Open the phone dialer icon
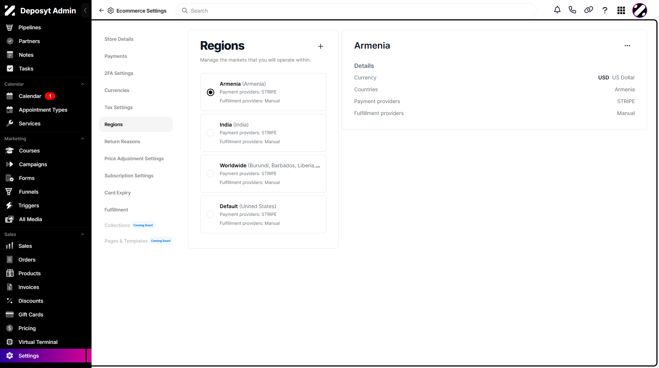 click(573, 10)
